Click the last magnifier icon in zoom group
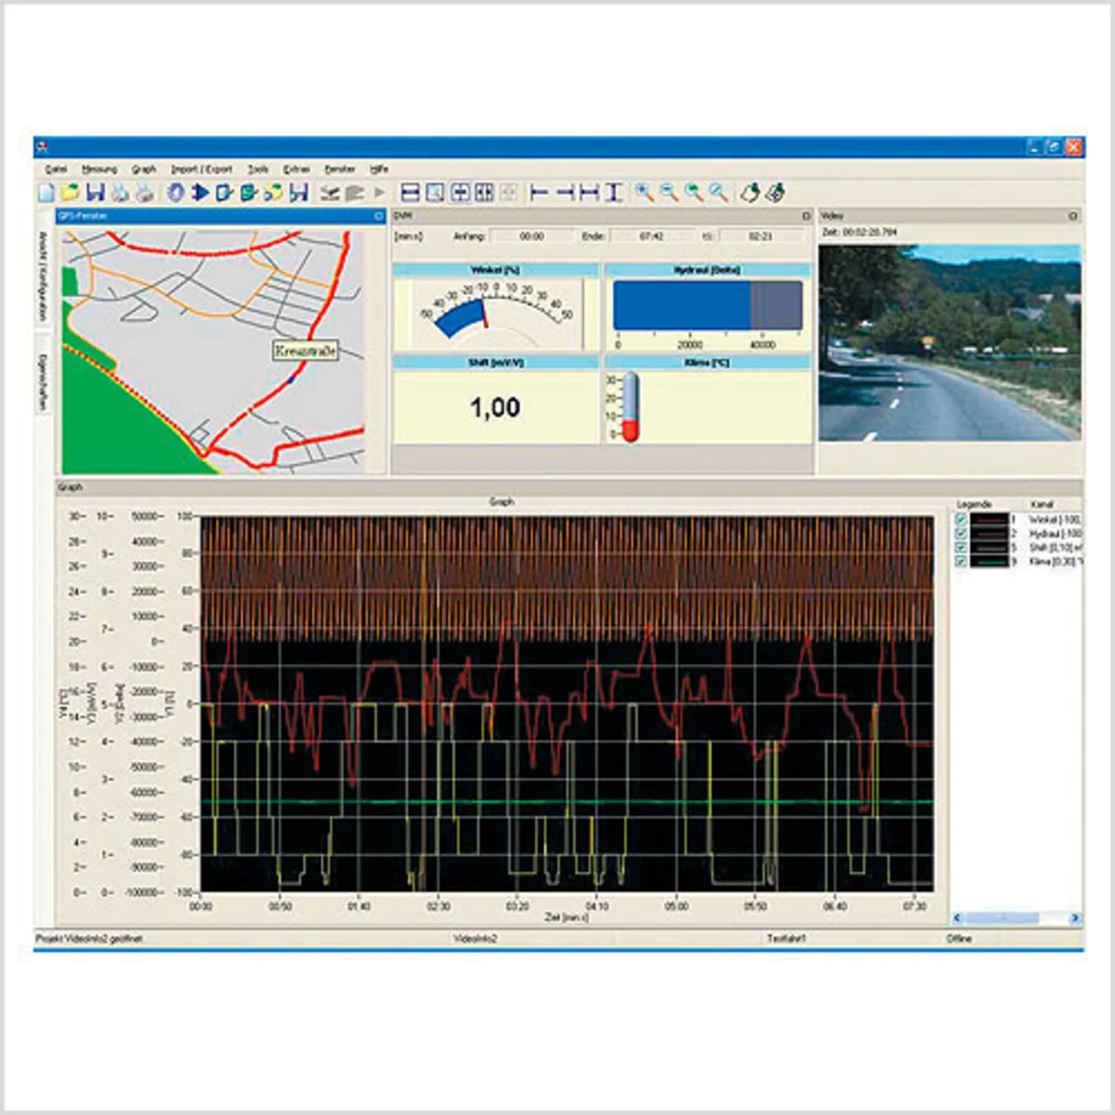Image resolution: width=1115 pixels, height=1115 pixels. click(x=719, y=193)
